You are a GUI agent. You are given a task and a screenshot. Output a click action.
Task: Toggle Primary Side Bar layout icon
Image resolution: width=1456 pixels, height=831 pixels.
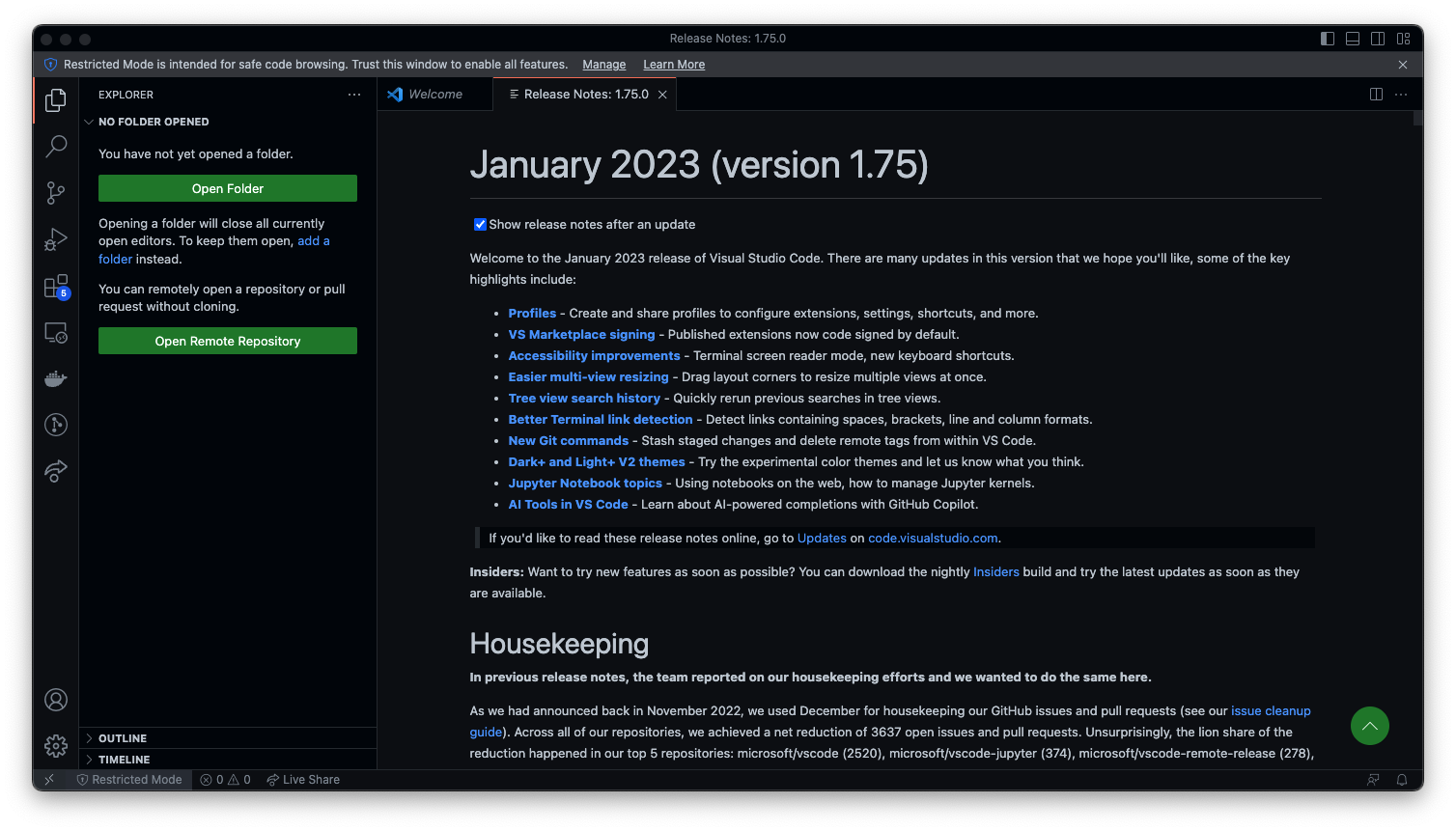[x=1328, y=39]
